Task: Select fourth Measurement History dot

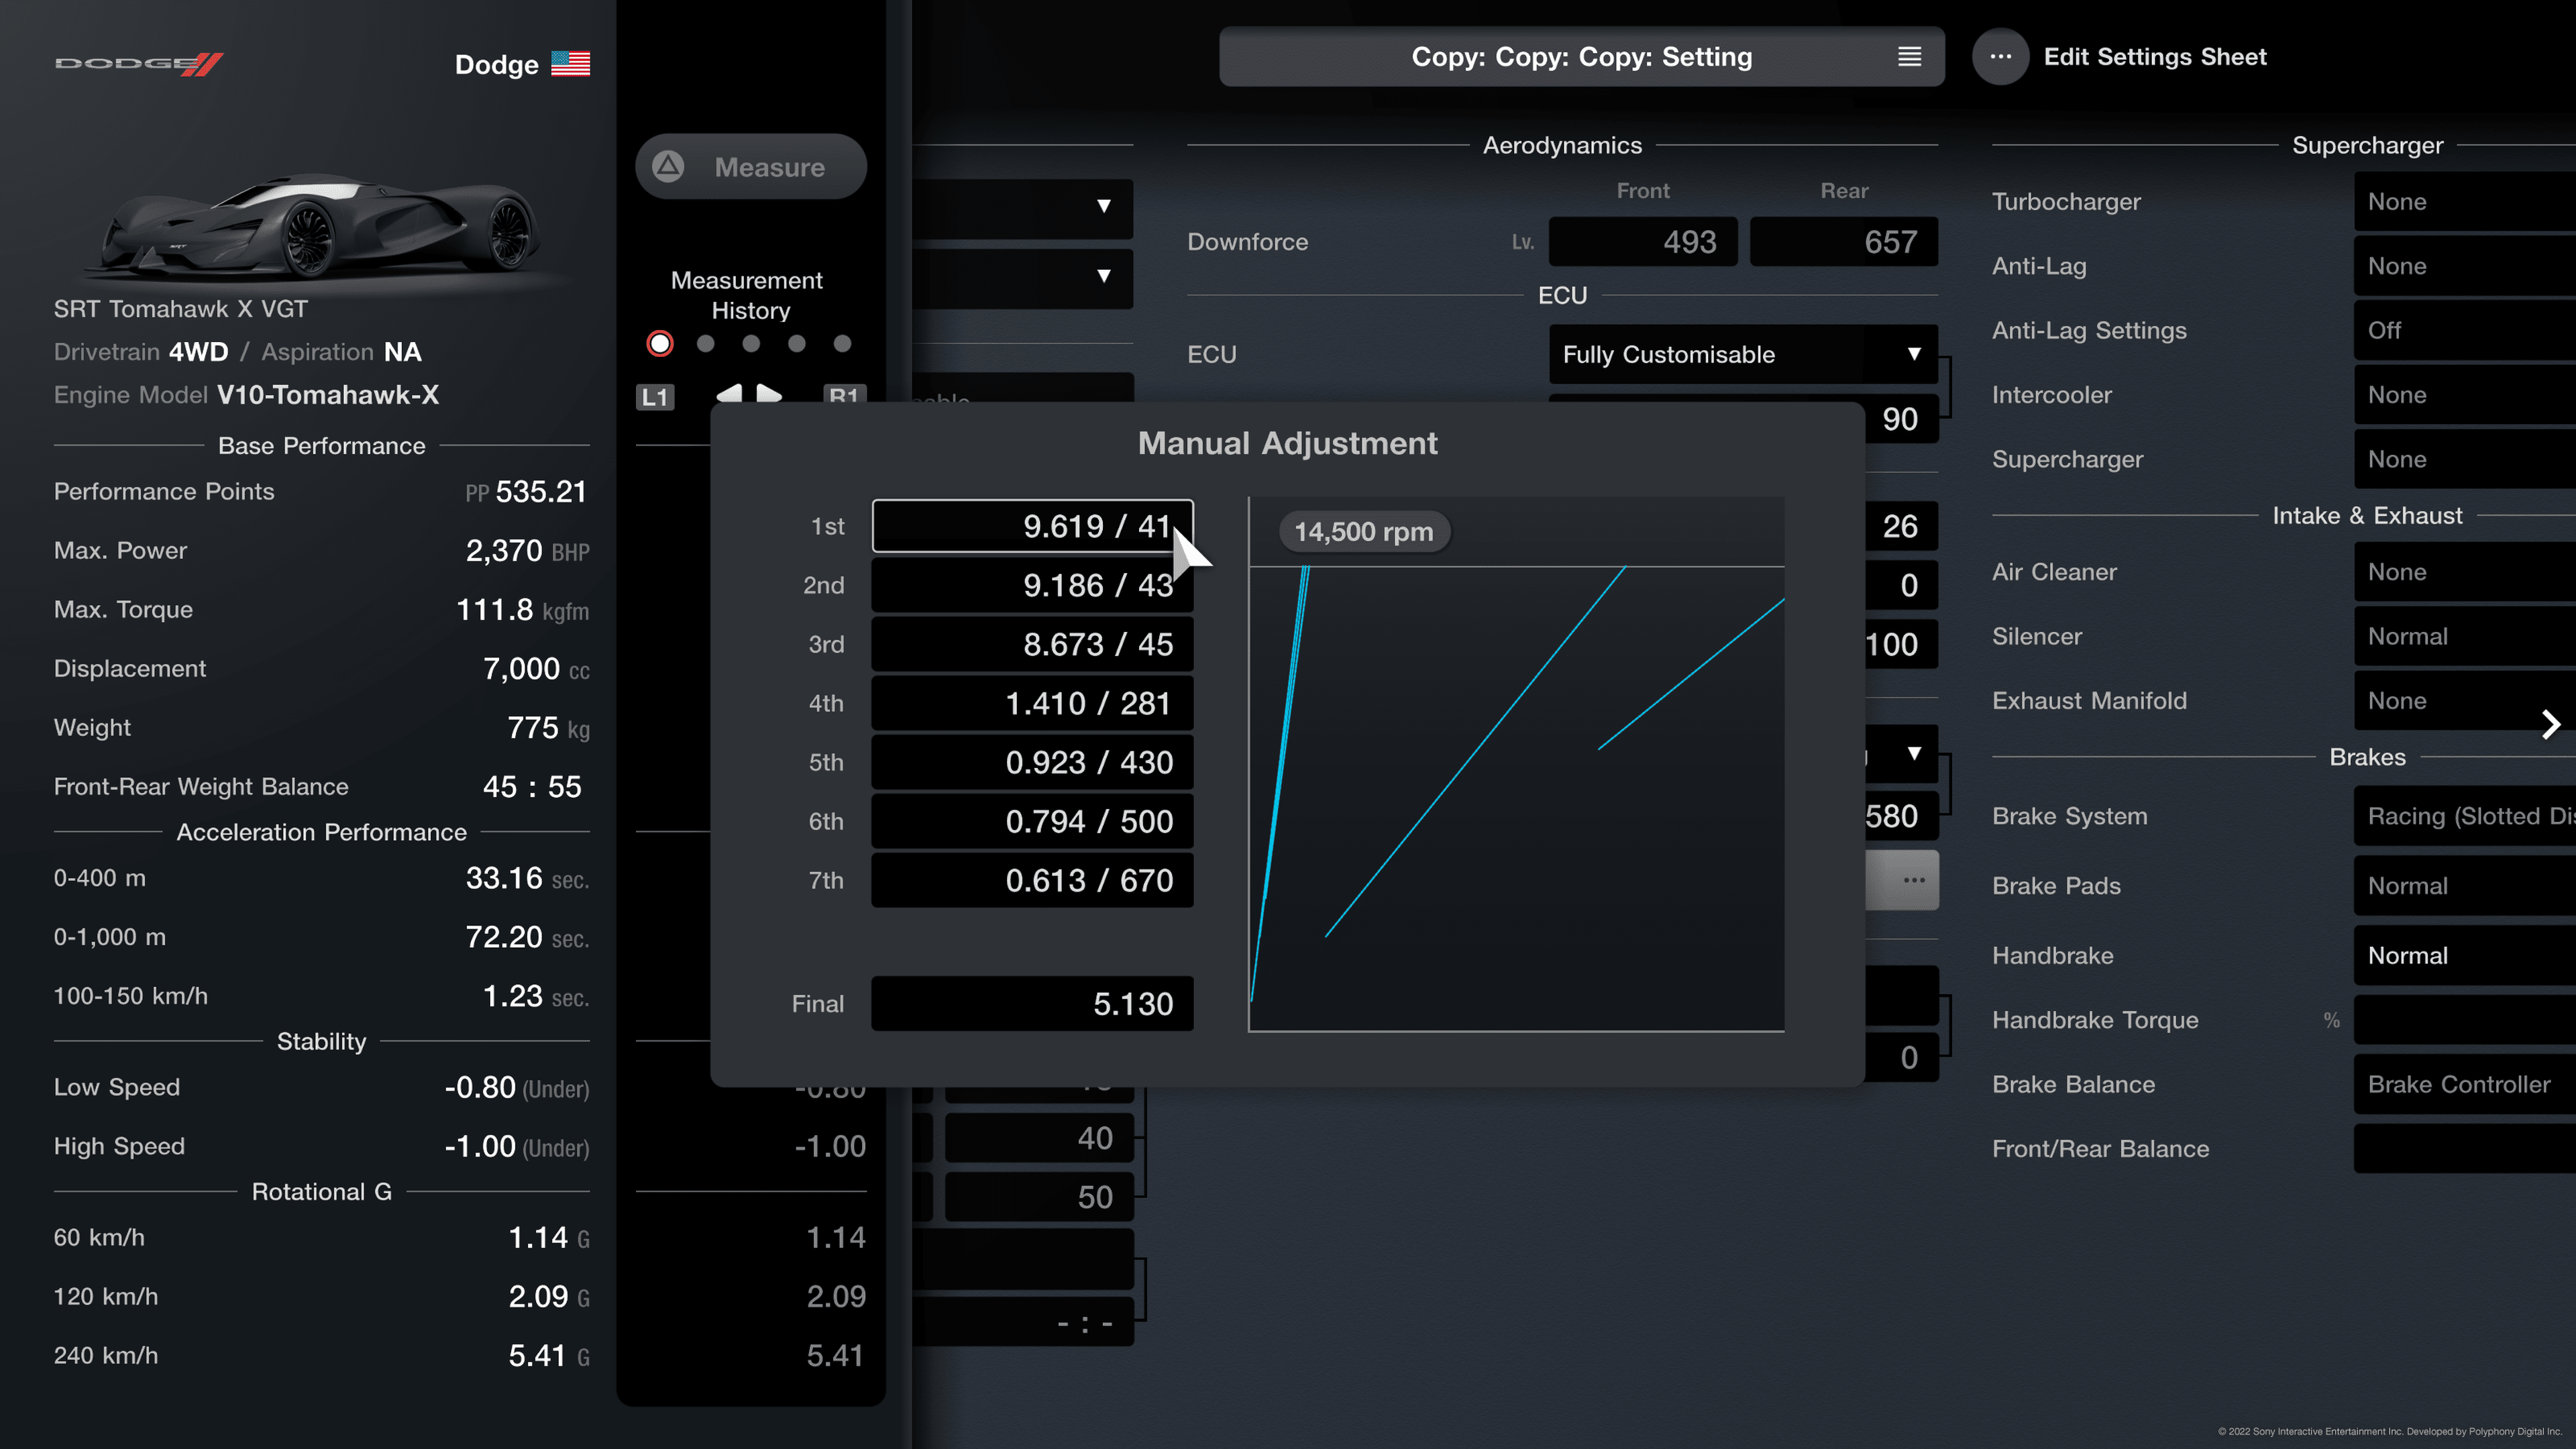Action: pos(797,344)
